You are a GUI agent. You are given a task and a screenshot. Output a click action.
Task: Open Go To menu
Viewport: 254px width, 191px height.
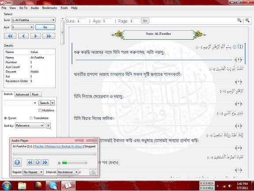point(23,8)
